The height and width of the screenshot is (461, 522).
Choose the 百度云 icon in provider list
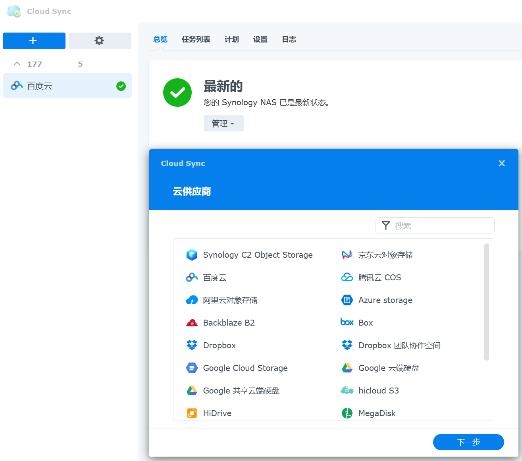click(192, 278)
